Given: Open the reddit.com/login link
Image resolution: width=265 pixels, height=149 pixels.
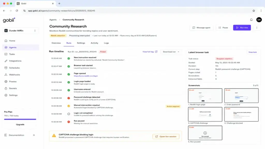Looking at the screenshot, I should (86, 76).
